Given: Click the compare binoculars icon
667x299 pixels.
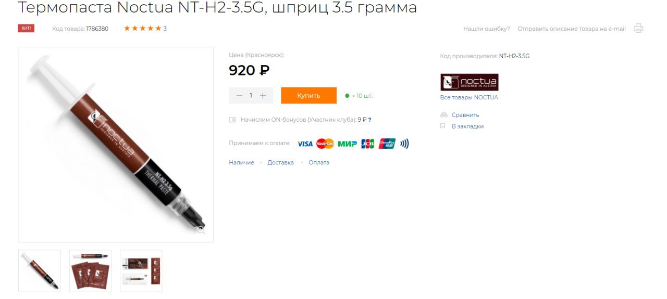Looking at the screenshot, I should click(x=444, y=115).
